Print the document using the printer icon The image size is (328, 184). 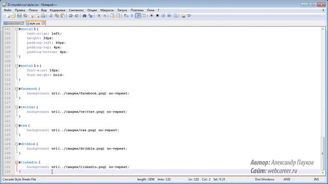[43, 16]
